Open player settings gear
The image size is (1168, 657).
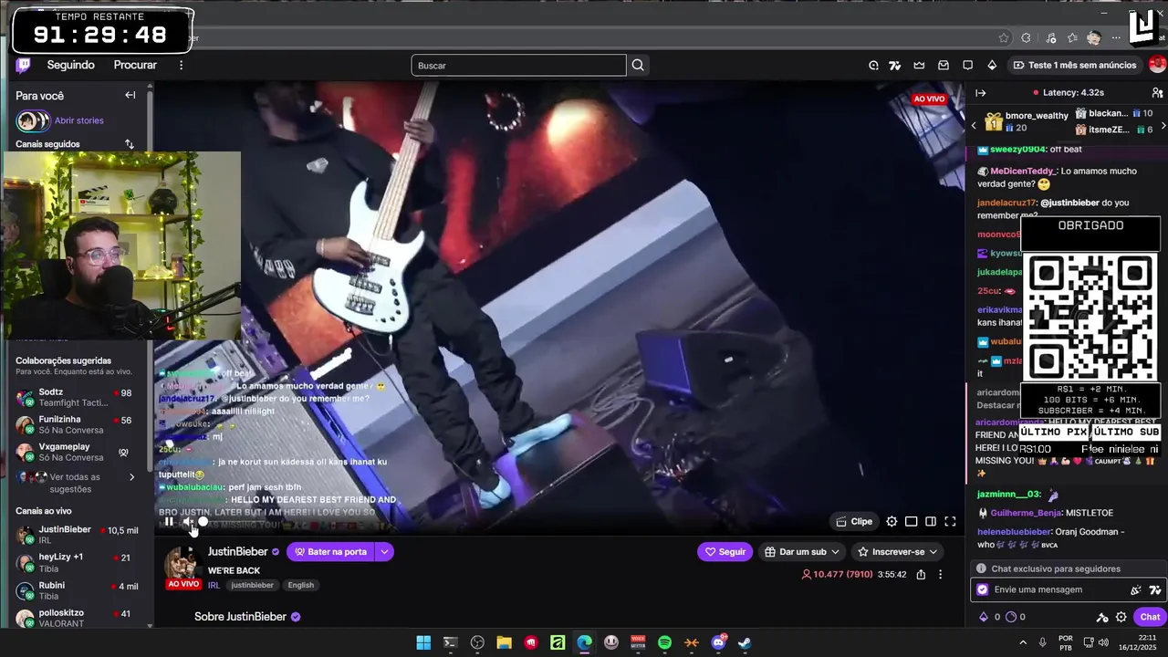click(x=892, y=522)
